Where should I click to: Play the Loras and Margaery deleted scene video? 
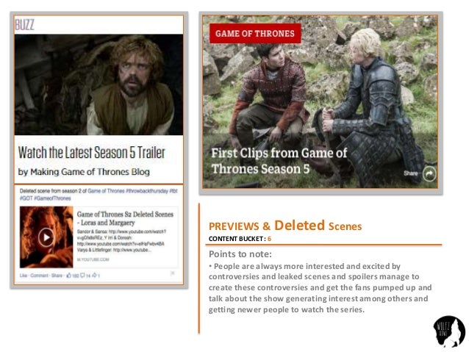[x=46, y=237]
